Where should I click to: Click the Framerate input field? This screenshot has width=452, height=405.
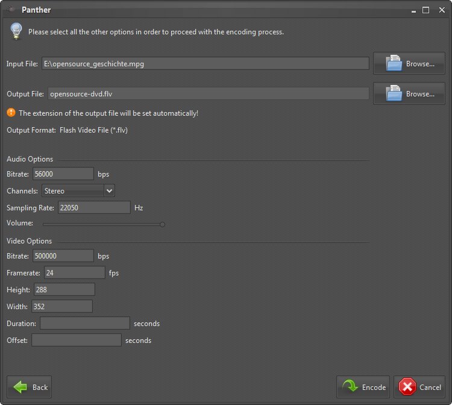74,273
